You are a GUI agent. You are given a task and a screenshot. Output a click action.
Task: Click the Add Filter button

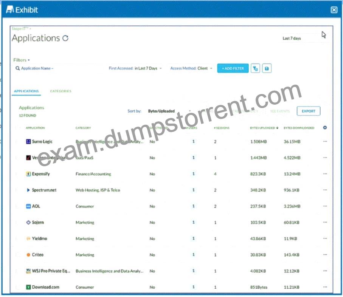(233, 68)
